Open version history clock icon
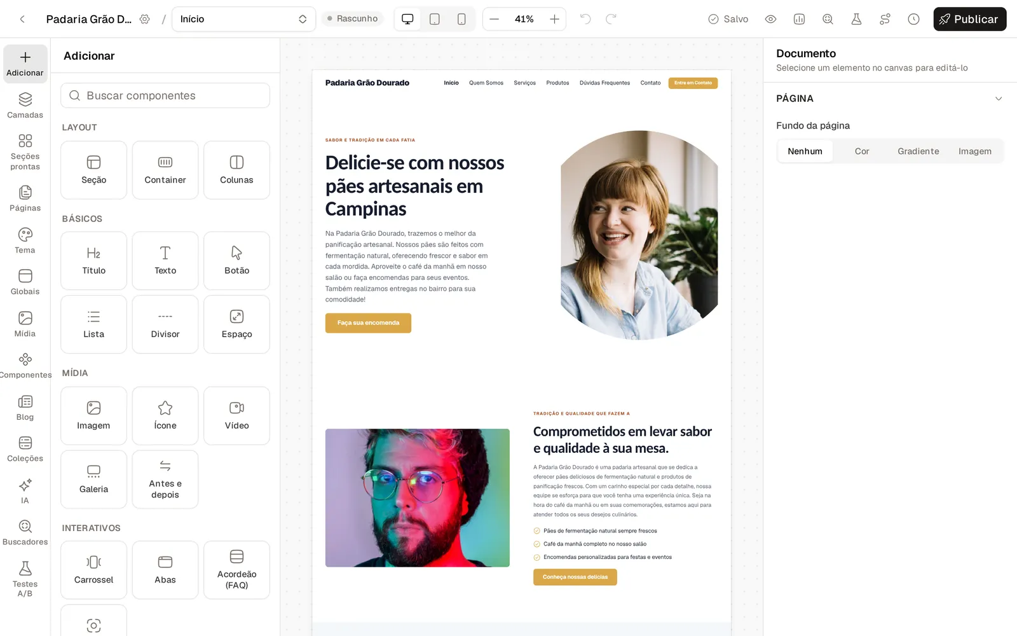Screen dimensions: 1017x636 point(913,19)
